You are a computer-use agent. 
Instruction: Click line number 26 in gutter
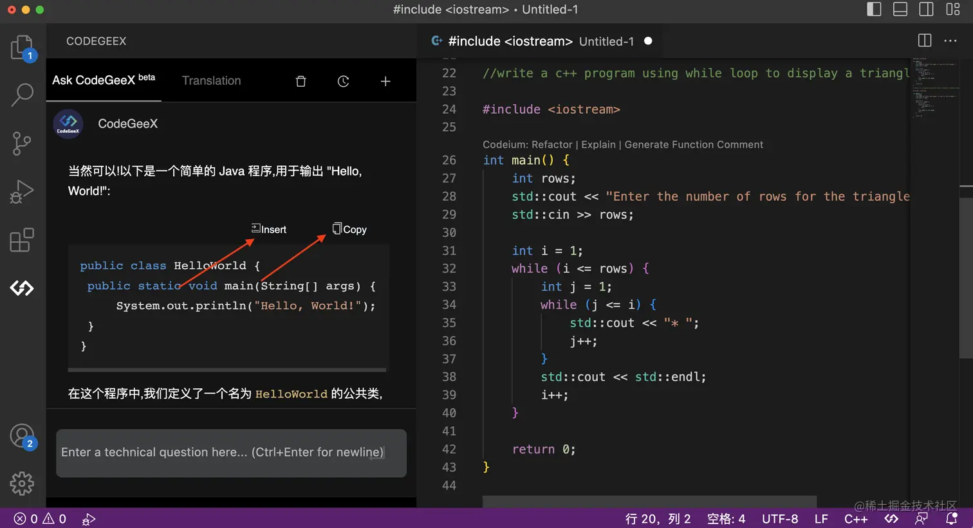[x=449, y=160]
